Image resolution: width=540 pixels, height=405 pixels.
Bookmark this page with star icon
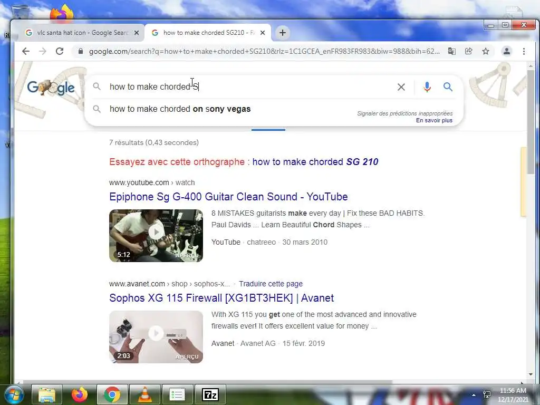(486, 51)
